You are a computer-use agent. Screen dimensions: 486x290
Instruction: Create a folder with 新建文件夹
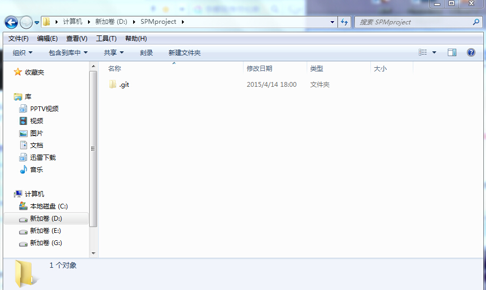[185, 53]
